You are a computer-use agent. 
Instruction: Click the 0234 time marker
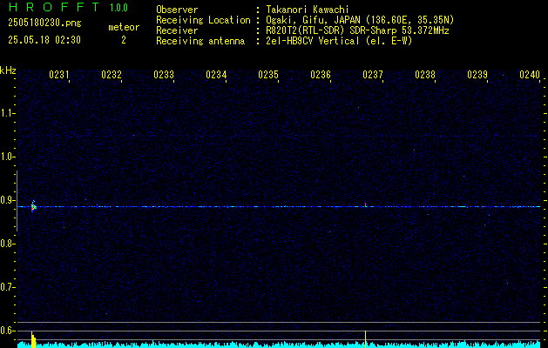click(216, 75)
